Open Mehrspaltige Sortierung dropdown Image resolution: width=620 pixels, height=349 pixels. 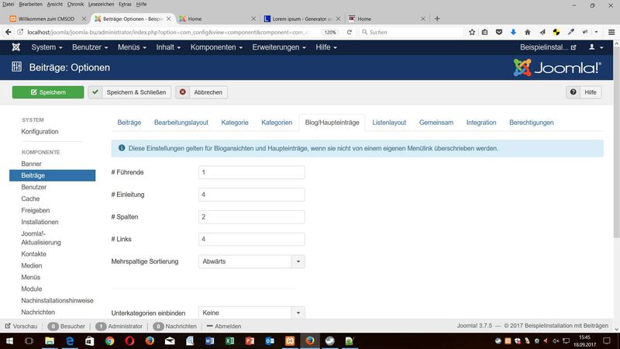(251, 261)
